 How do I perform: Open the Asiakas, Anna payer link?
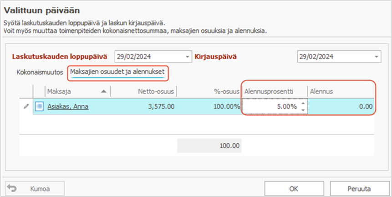tap(68, 107)
